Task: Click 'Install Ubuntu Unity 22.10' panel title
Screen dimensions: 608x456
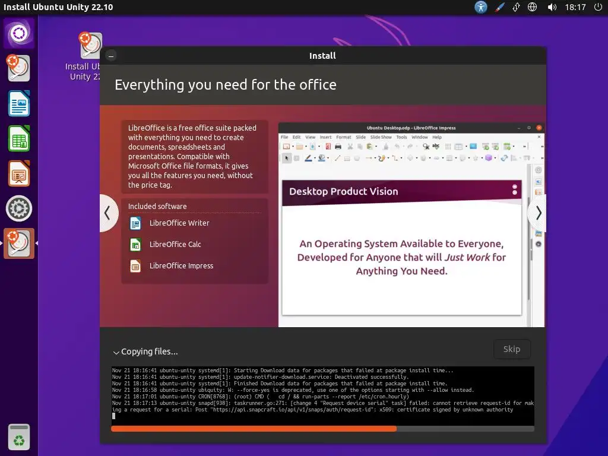Action: pos(58,7)
